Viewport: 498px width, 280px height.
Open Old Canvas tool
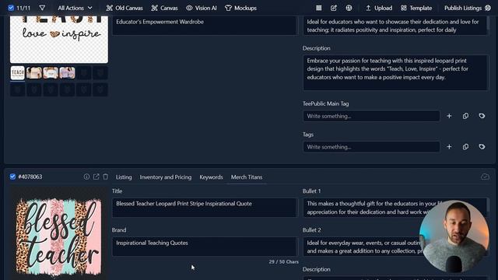coord(124,8)
